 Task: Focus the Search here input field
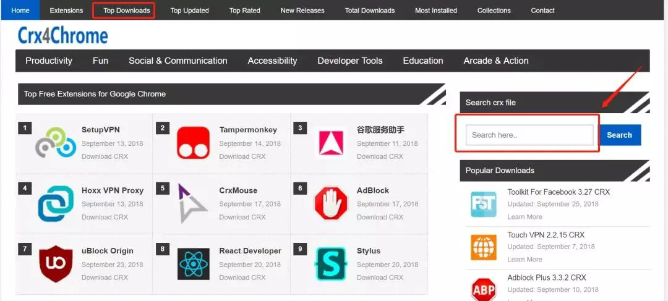coord(529,135)
